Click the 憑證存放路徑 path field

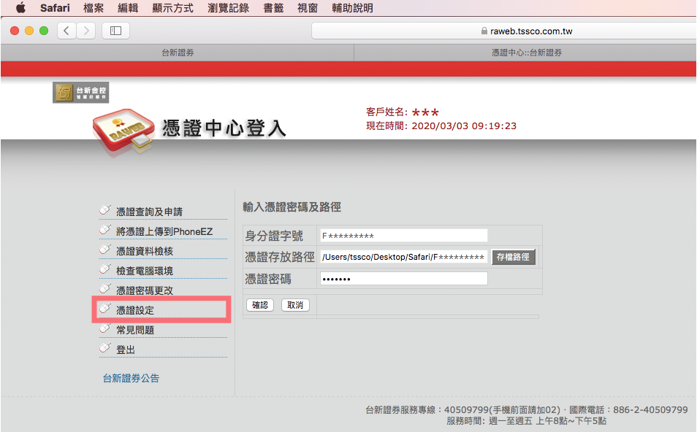pos(403,257)
